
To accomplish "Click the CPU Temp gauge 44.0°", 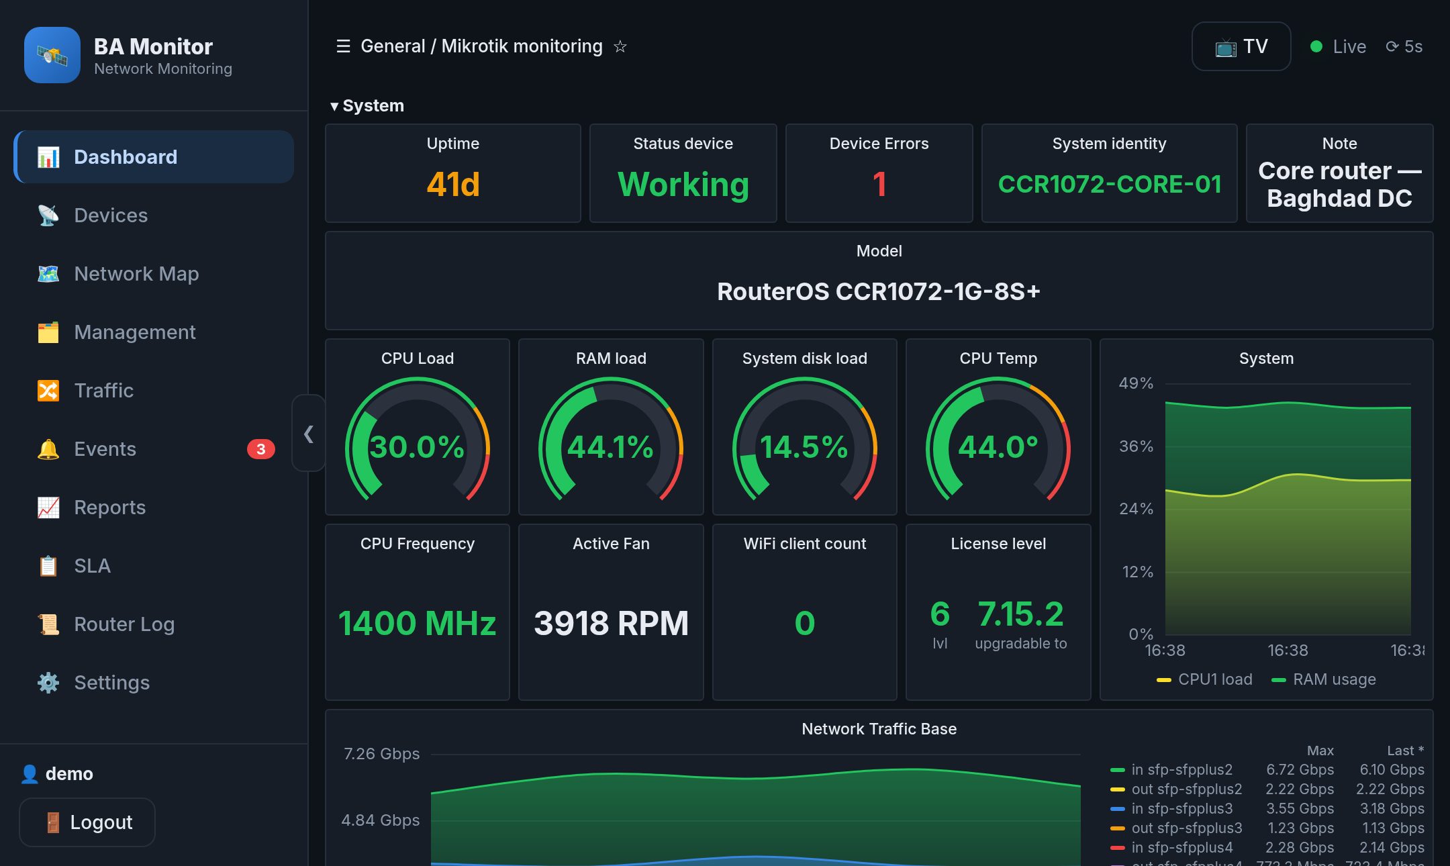I will 998,440.
